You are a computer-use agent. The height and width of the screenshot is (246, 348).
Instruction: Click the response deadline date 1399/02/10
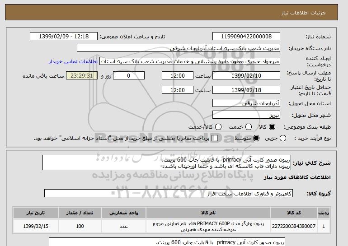pos(246,75)
